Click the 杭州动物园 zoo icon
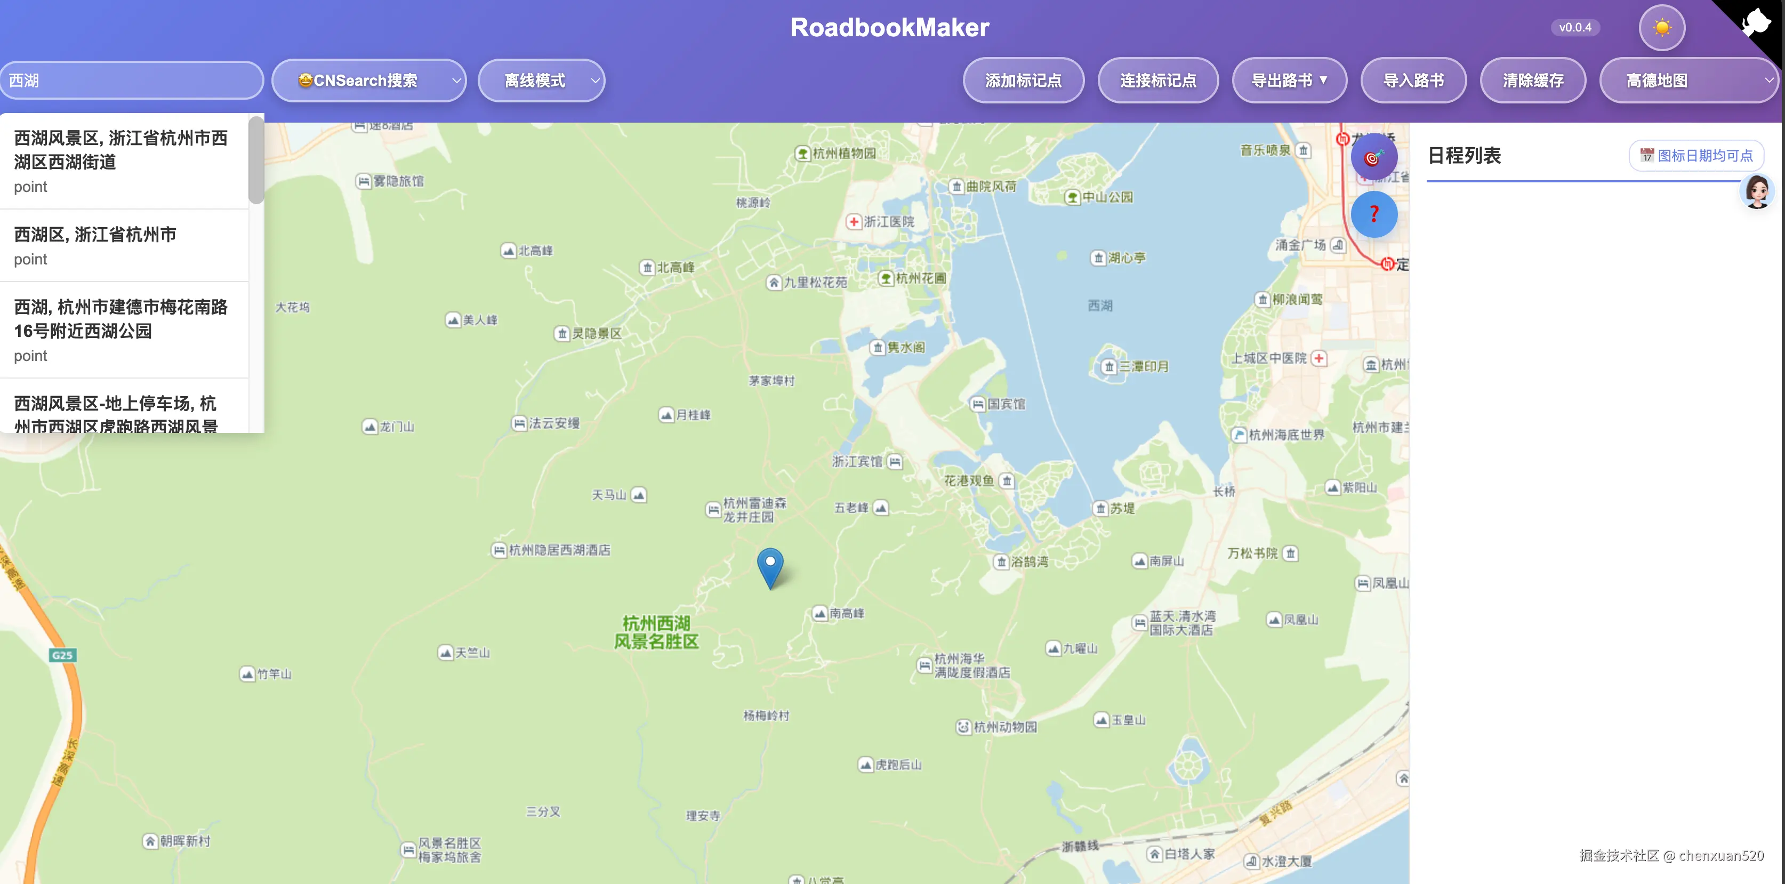The height and width of the screenshot is (884, 1785). tap(963, 727)
